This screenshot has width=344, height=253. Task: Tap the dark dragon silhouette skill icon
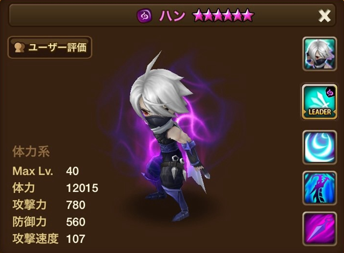319,188
